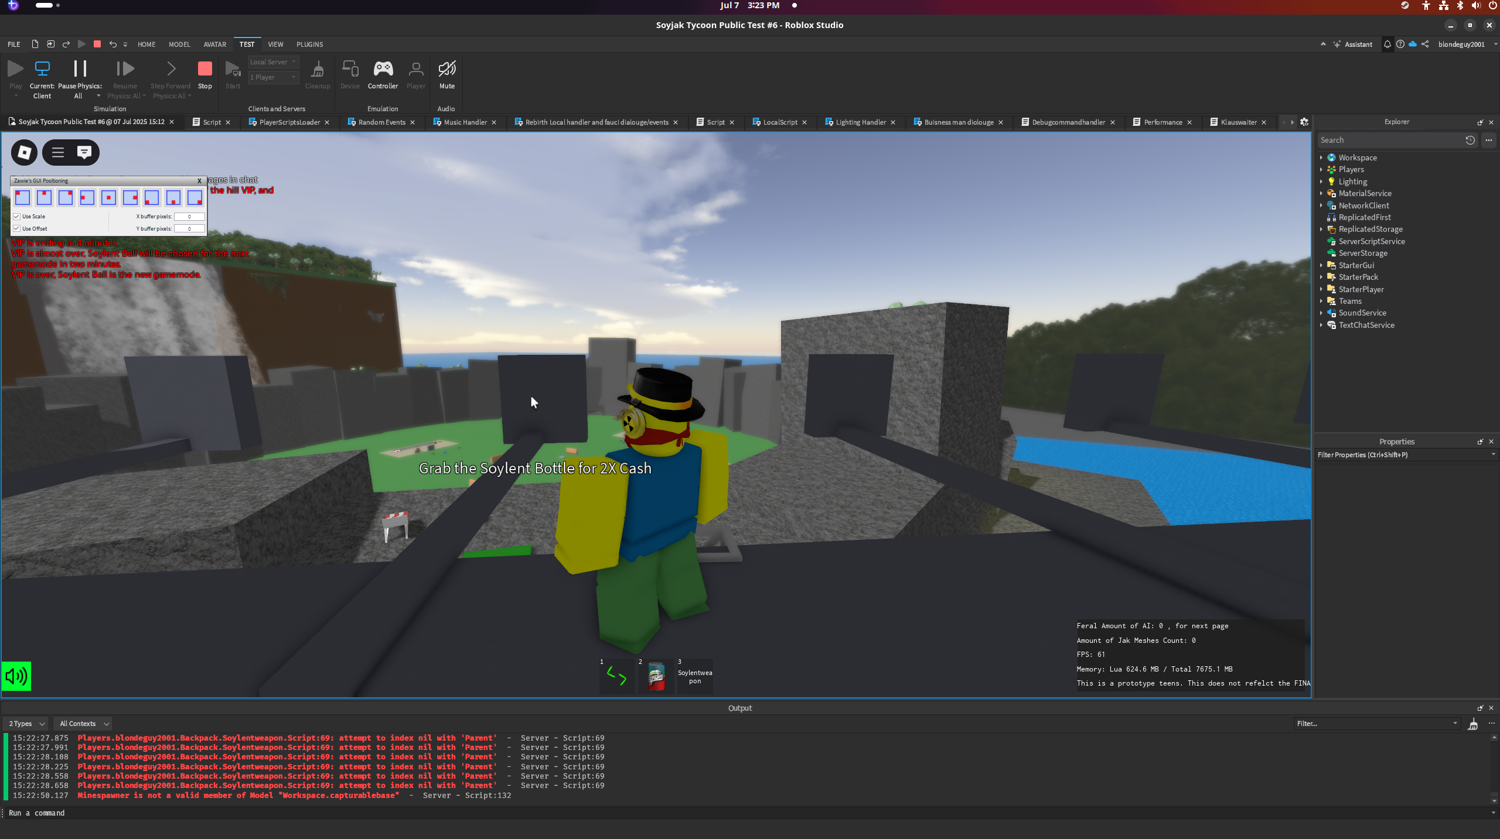
Task: Toggle the in-game chat icon
Action: pos(84,153)
